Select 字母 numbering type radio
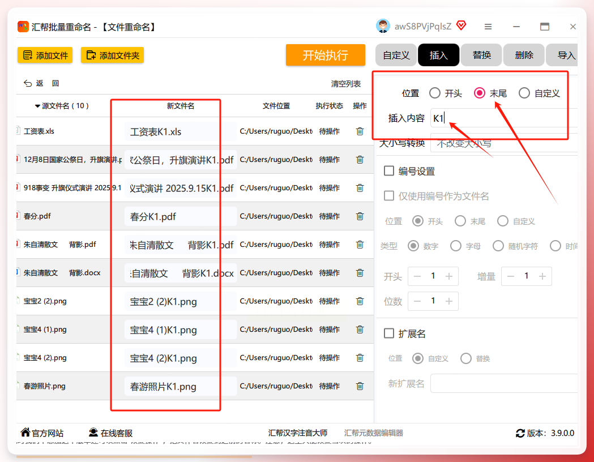This screenshot has height=462, width=594. pos(456,246)
